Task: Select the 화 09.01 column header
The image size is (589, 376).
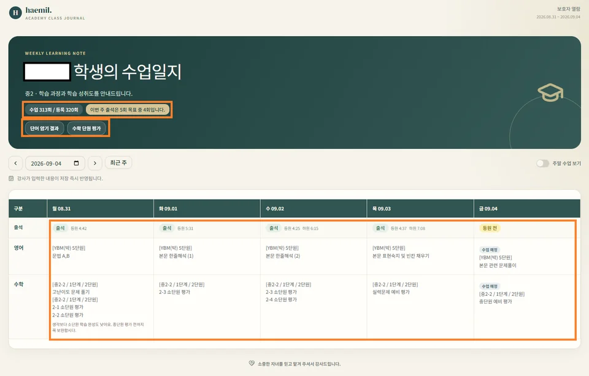Action: (207, 208)
